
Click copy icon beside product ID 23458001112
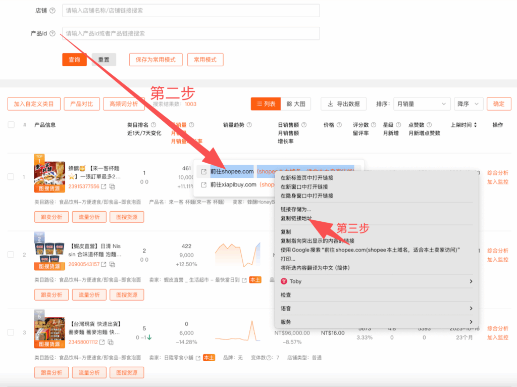coord(111,343)
